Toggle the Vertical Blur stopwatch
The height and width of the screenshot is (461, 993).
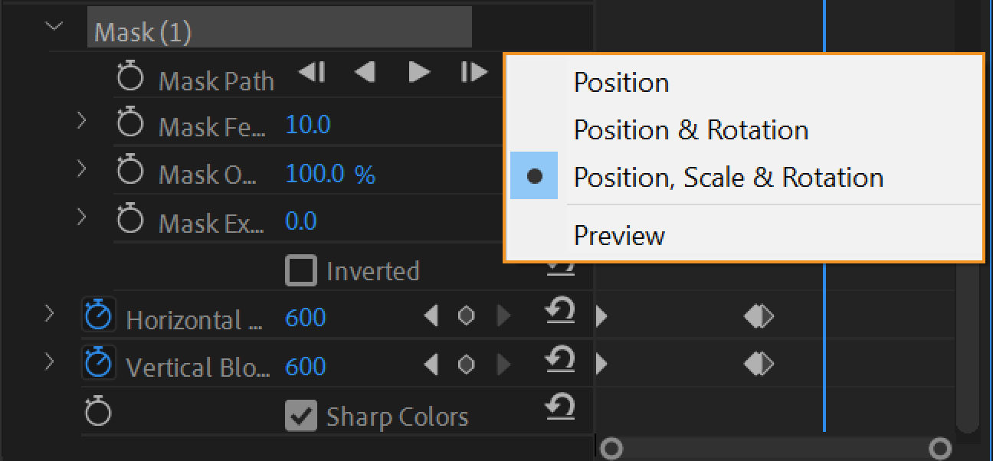(x=98, y=364)
